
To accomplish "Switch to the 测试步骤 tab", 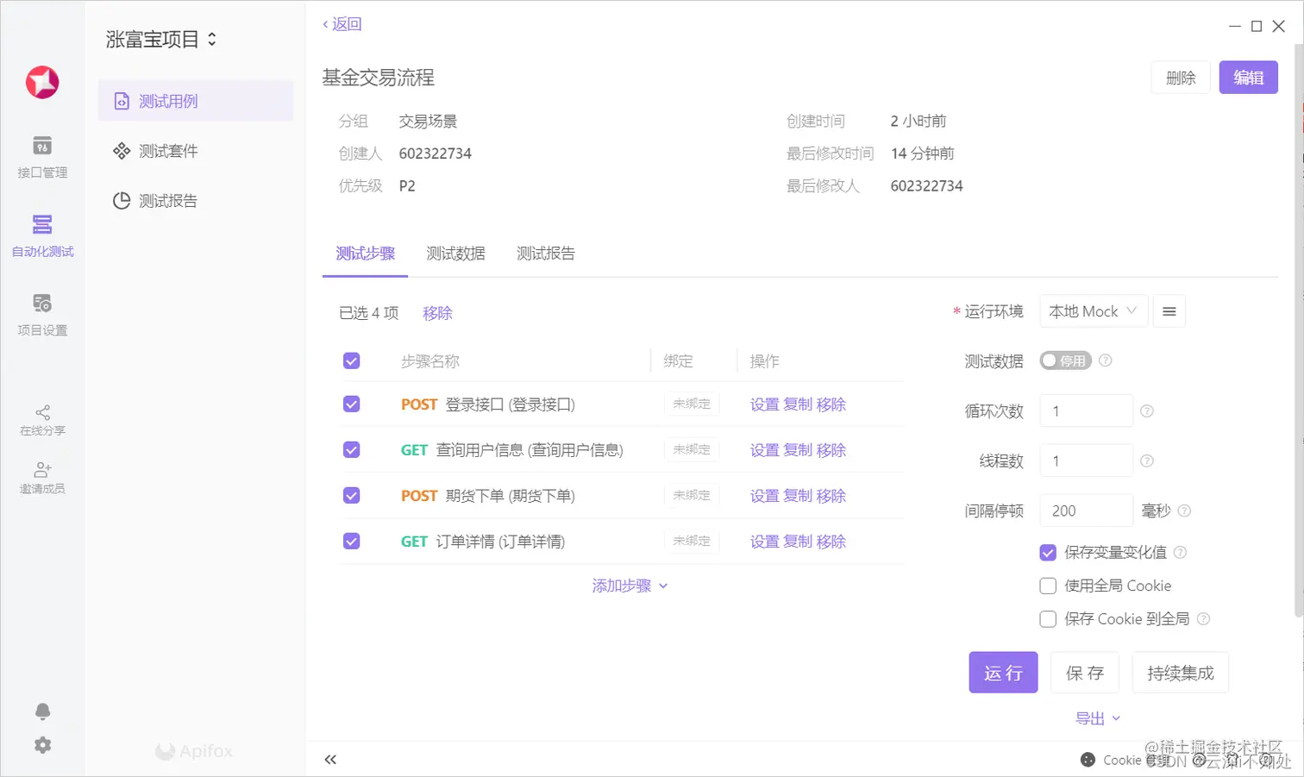I will point(365,254).
